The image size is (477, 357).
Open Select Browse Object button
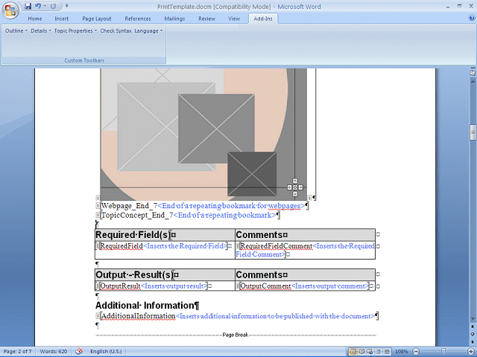click(x=473, y=334)
